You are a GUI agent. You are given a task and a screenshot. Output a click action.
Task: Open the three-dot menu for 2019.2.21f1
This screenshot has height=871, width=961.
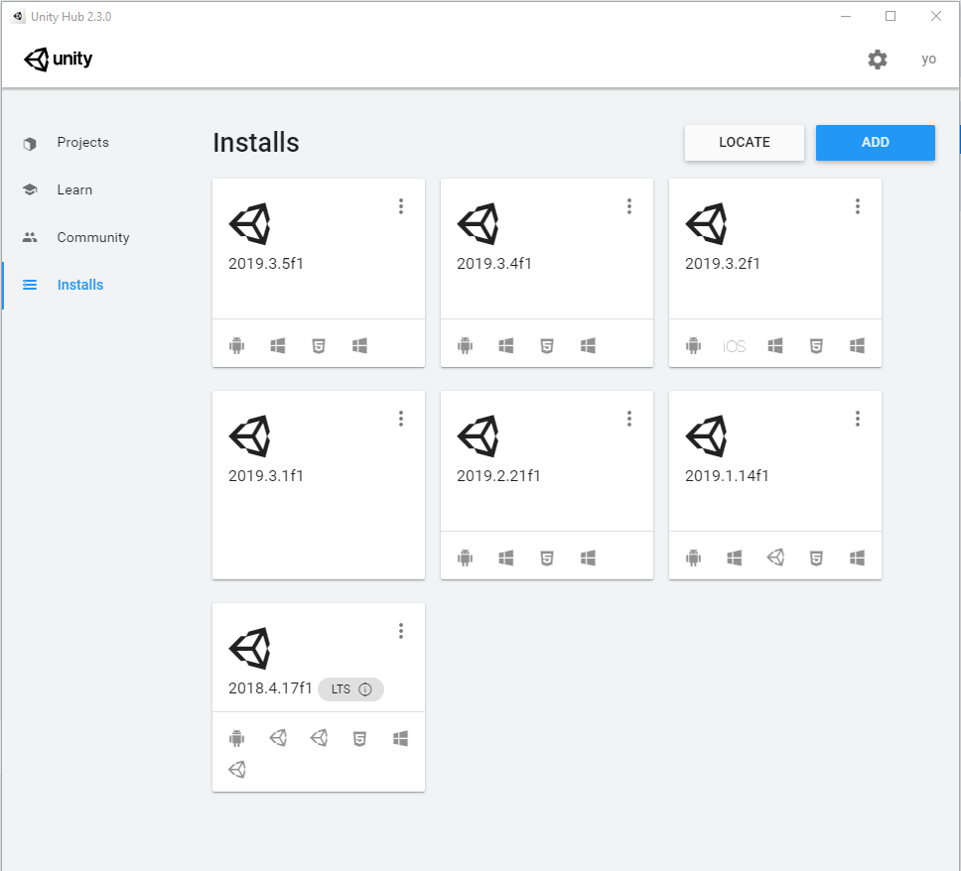628,419
